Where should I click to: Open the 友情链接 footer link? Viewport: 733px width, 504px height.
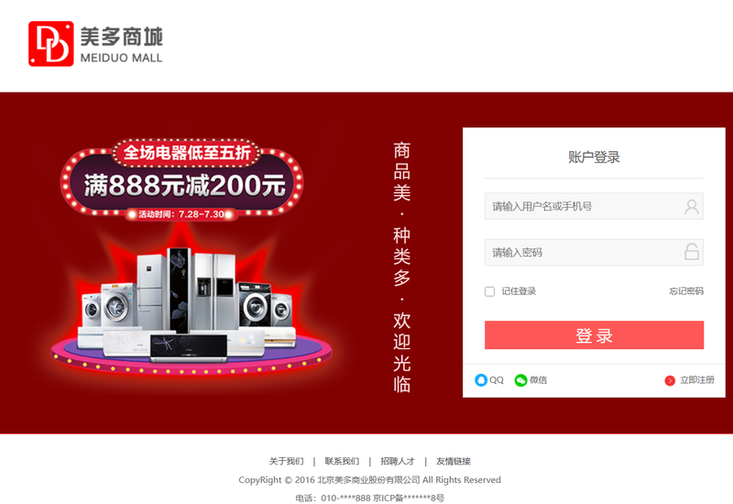[453, 462]
